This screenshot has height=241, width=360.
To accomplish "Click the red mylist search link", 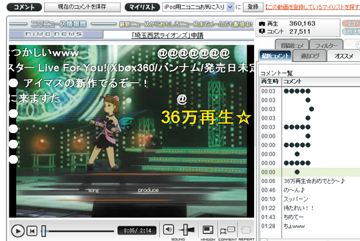I will point(312,7).
